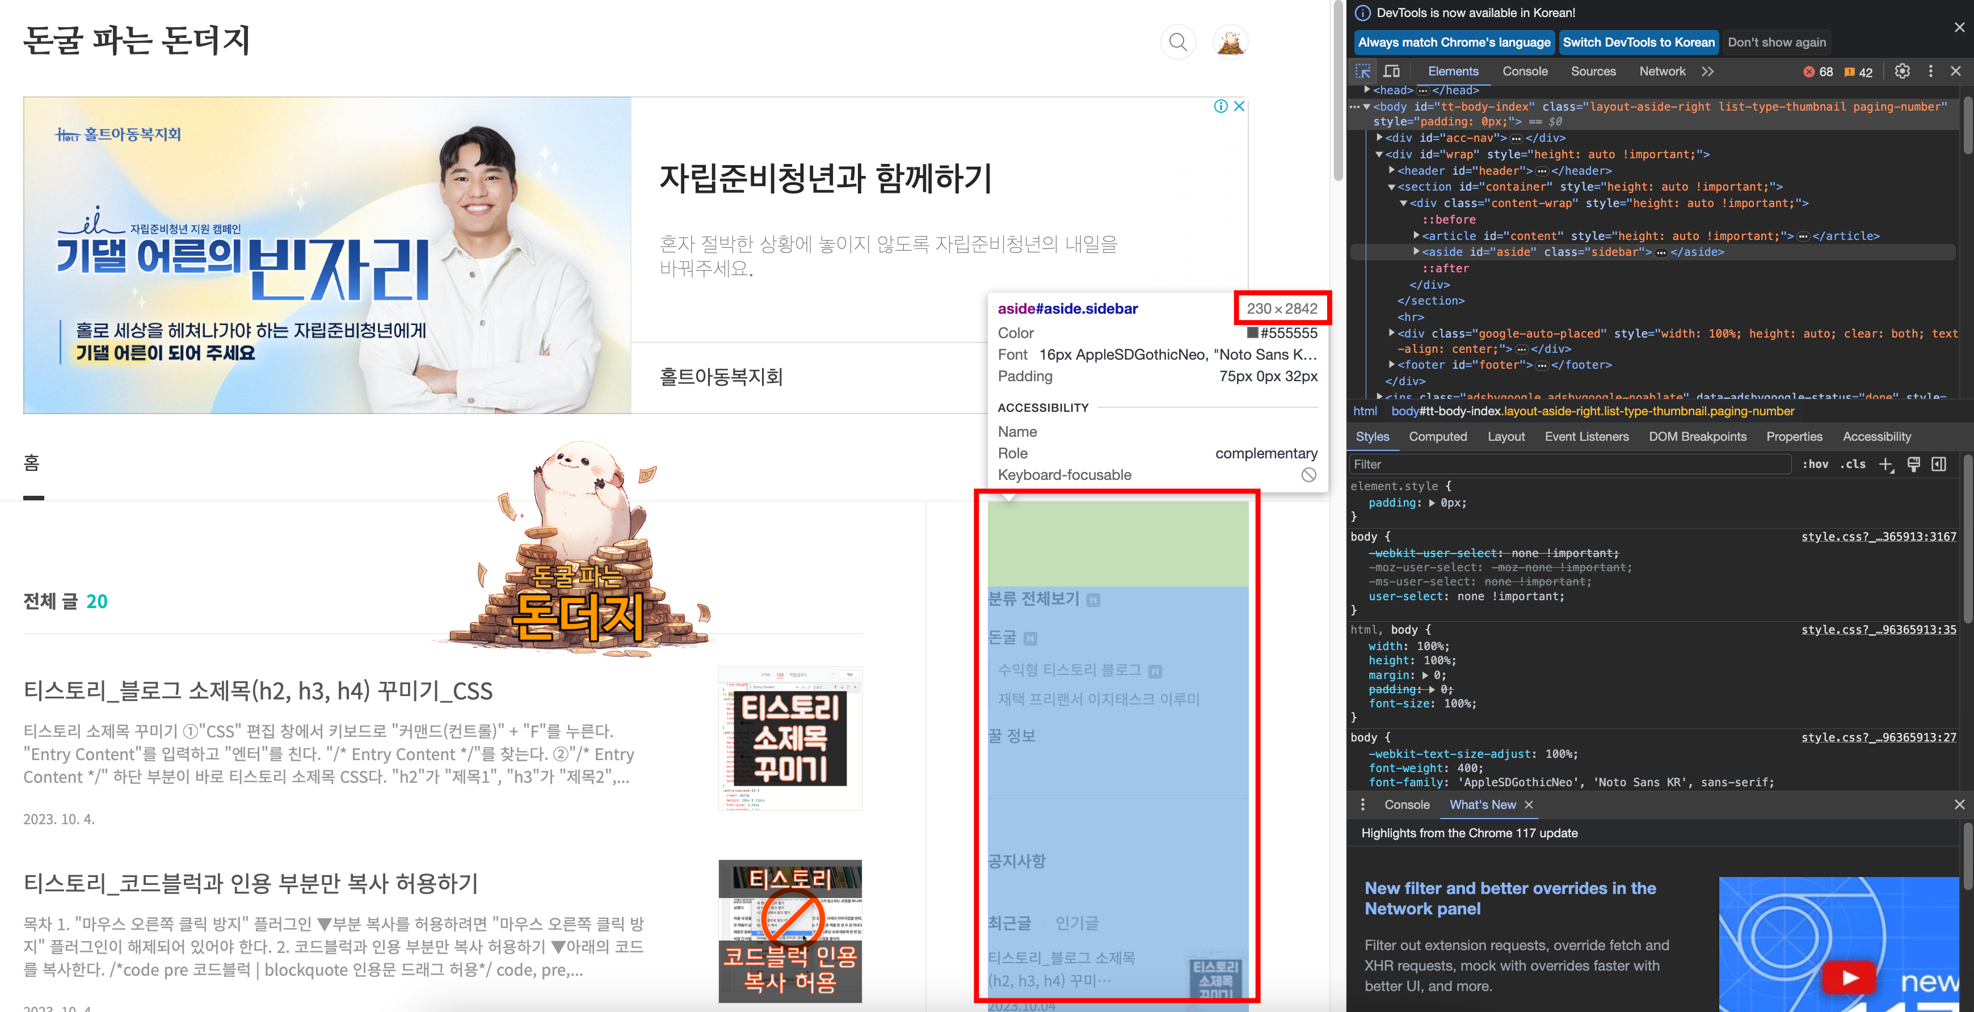The height and width of the screenshot is (1012, 1974).
Task: Open the Computed pane tab
Action: (1438, 437)
